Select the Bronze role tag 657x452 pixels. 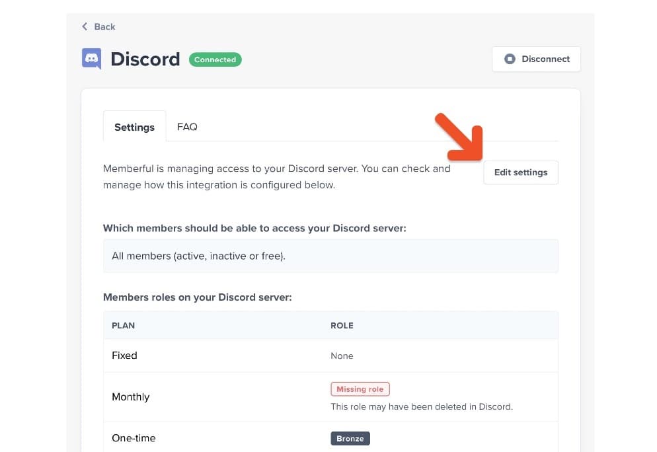pos(350,438)
